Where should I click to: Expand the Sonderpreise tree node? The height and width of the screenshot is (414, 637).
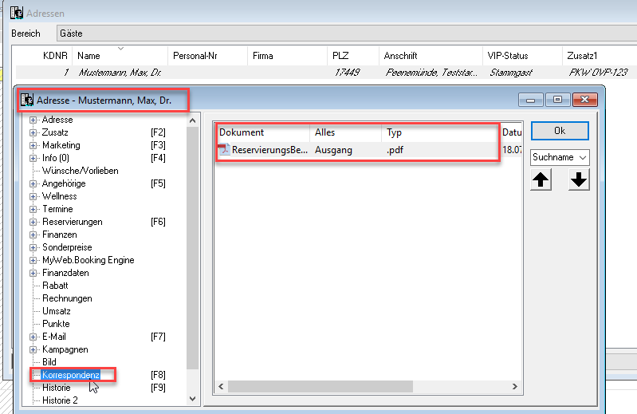[33, 247]
